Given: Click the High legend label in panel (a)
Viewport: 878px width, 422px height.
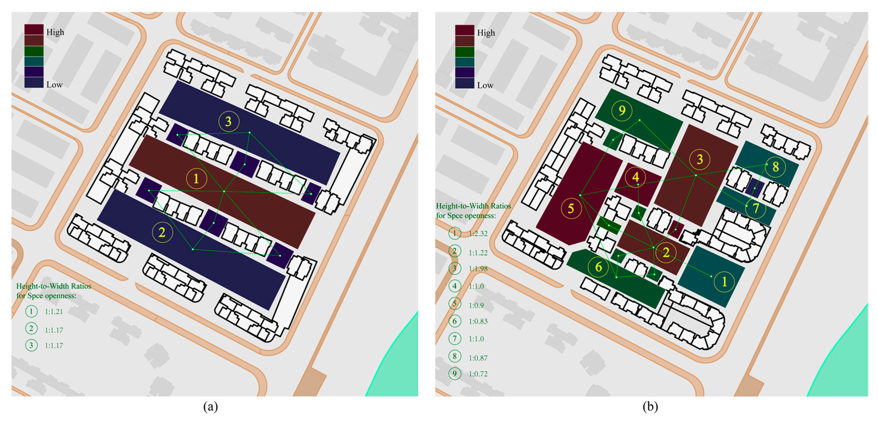Looking at the screenshot, I should pyautogui.click(x=55, y=32).
